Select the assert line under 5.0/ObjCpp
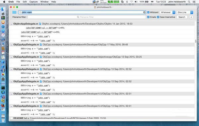The image size is (199, 126). coord(38,77)
